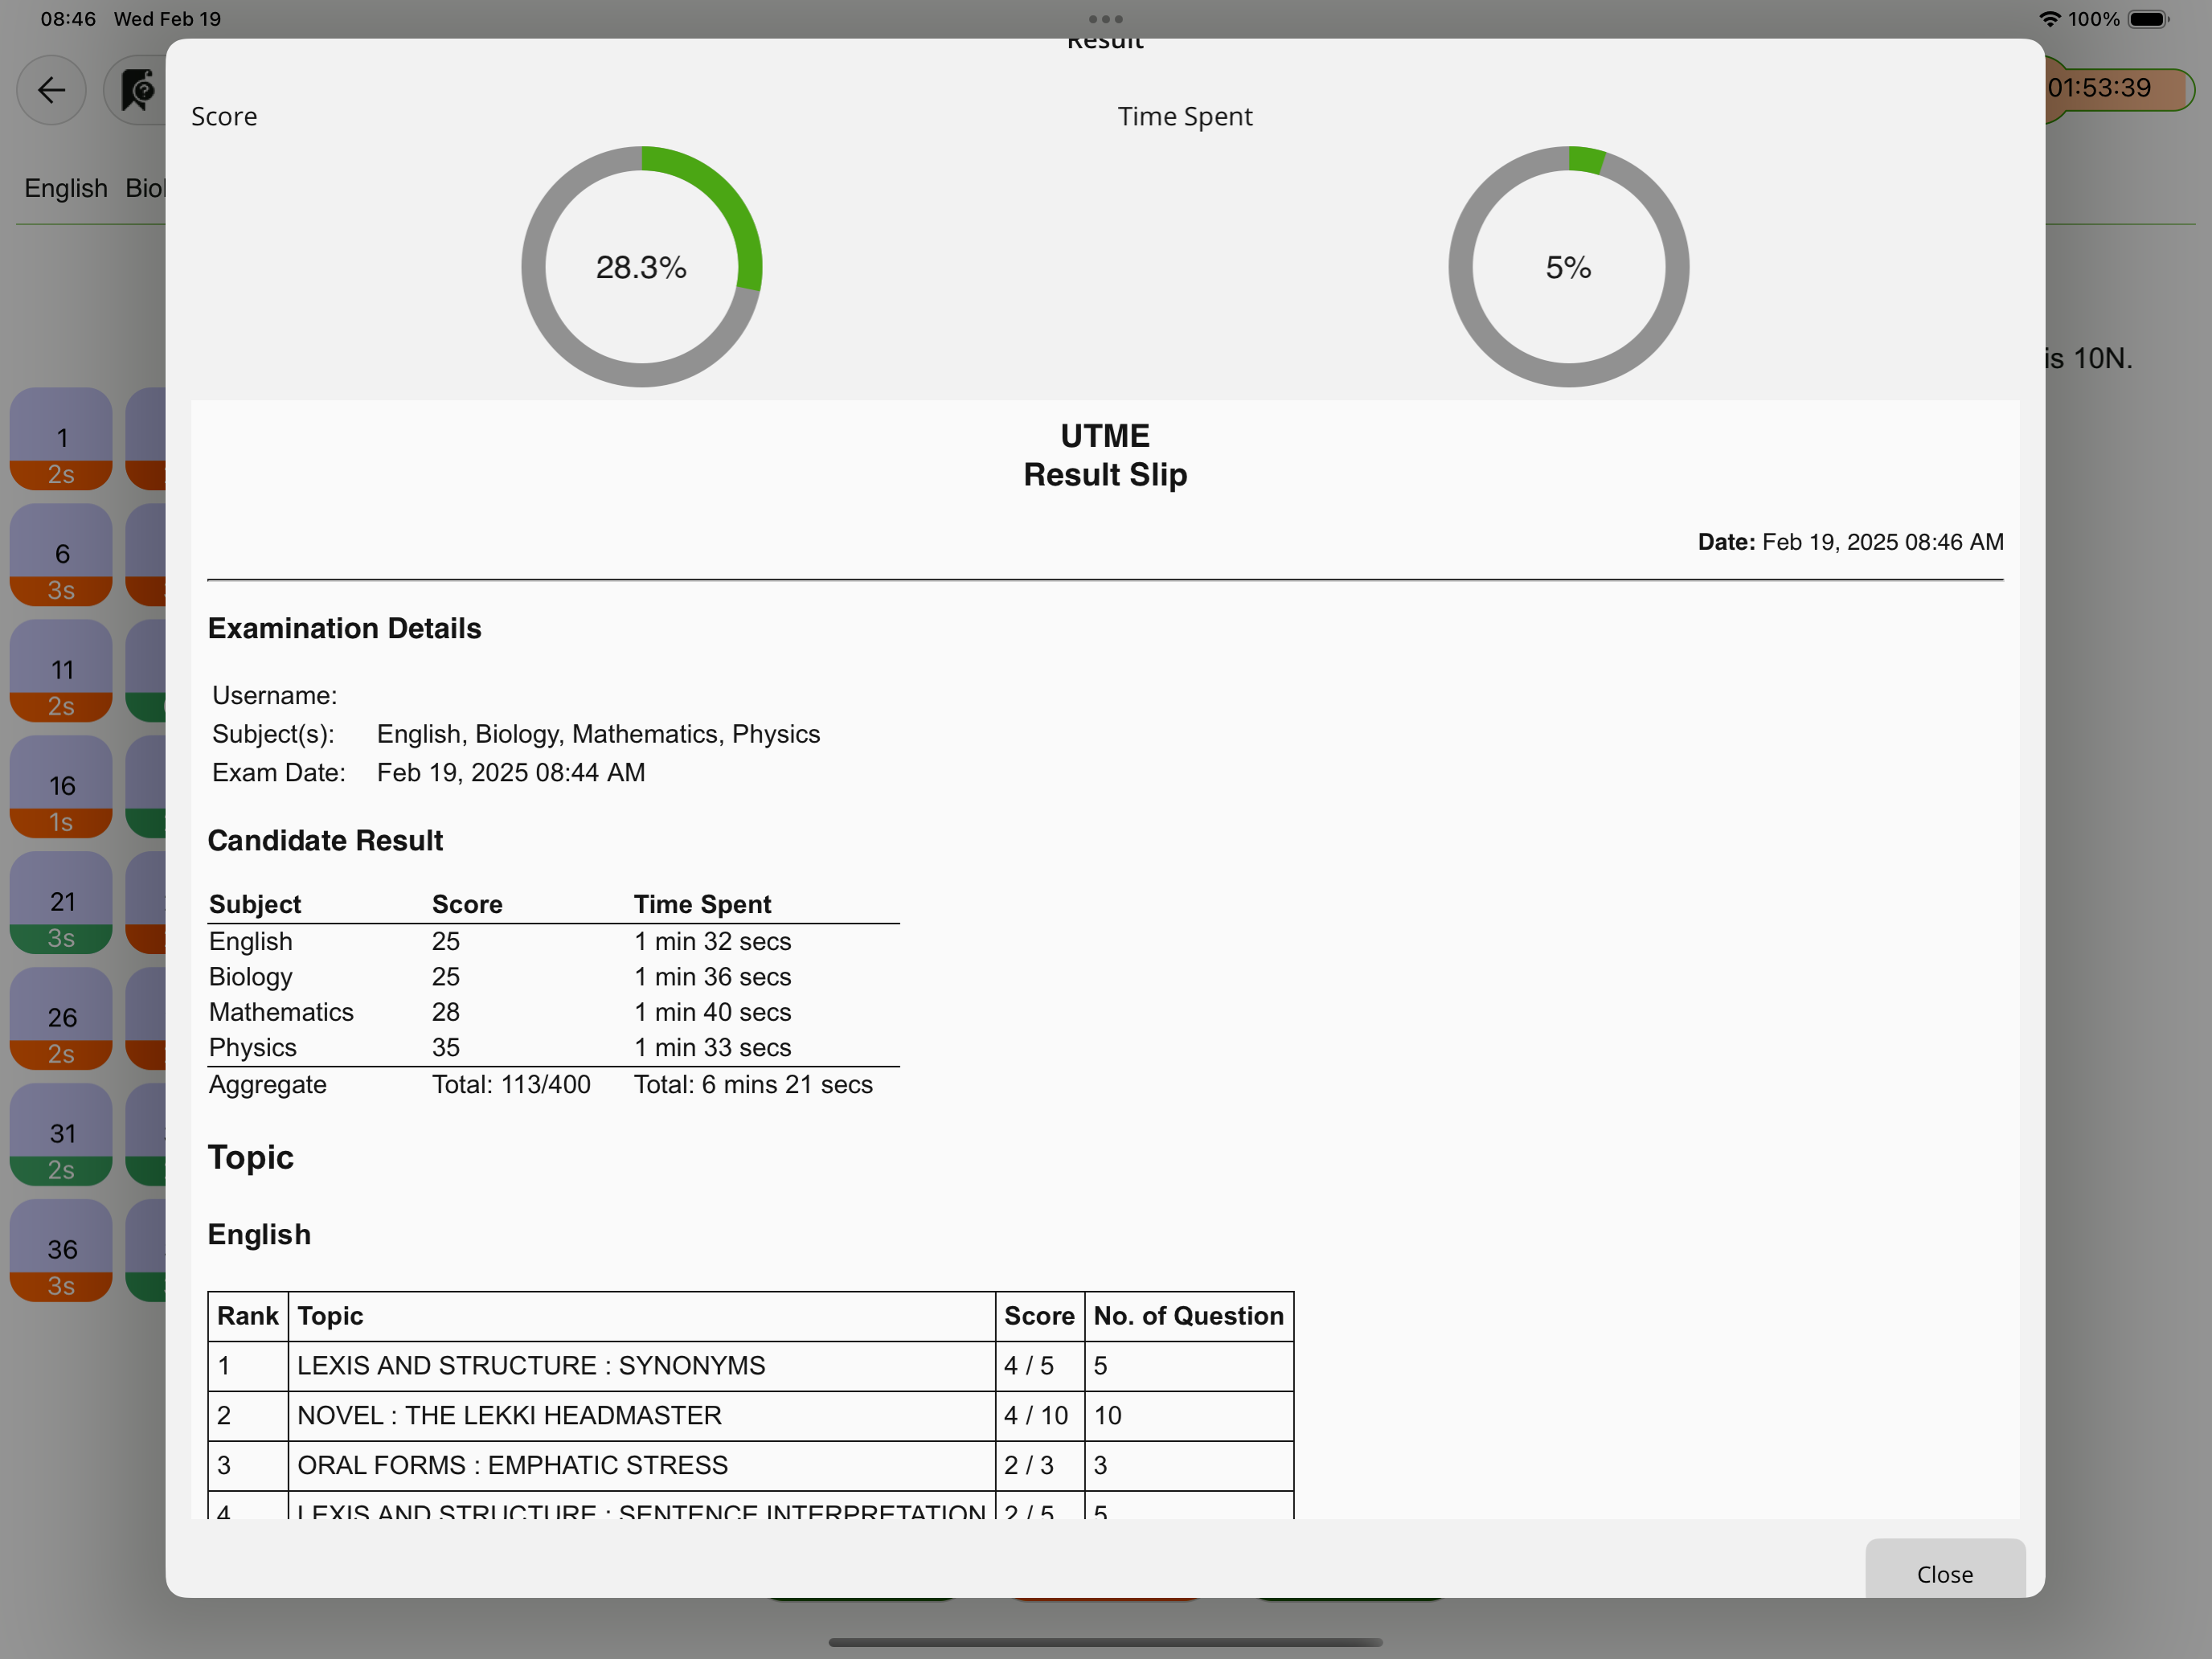Tap the three-dot multitasking indicator

1105,19
